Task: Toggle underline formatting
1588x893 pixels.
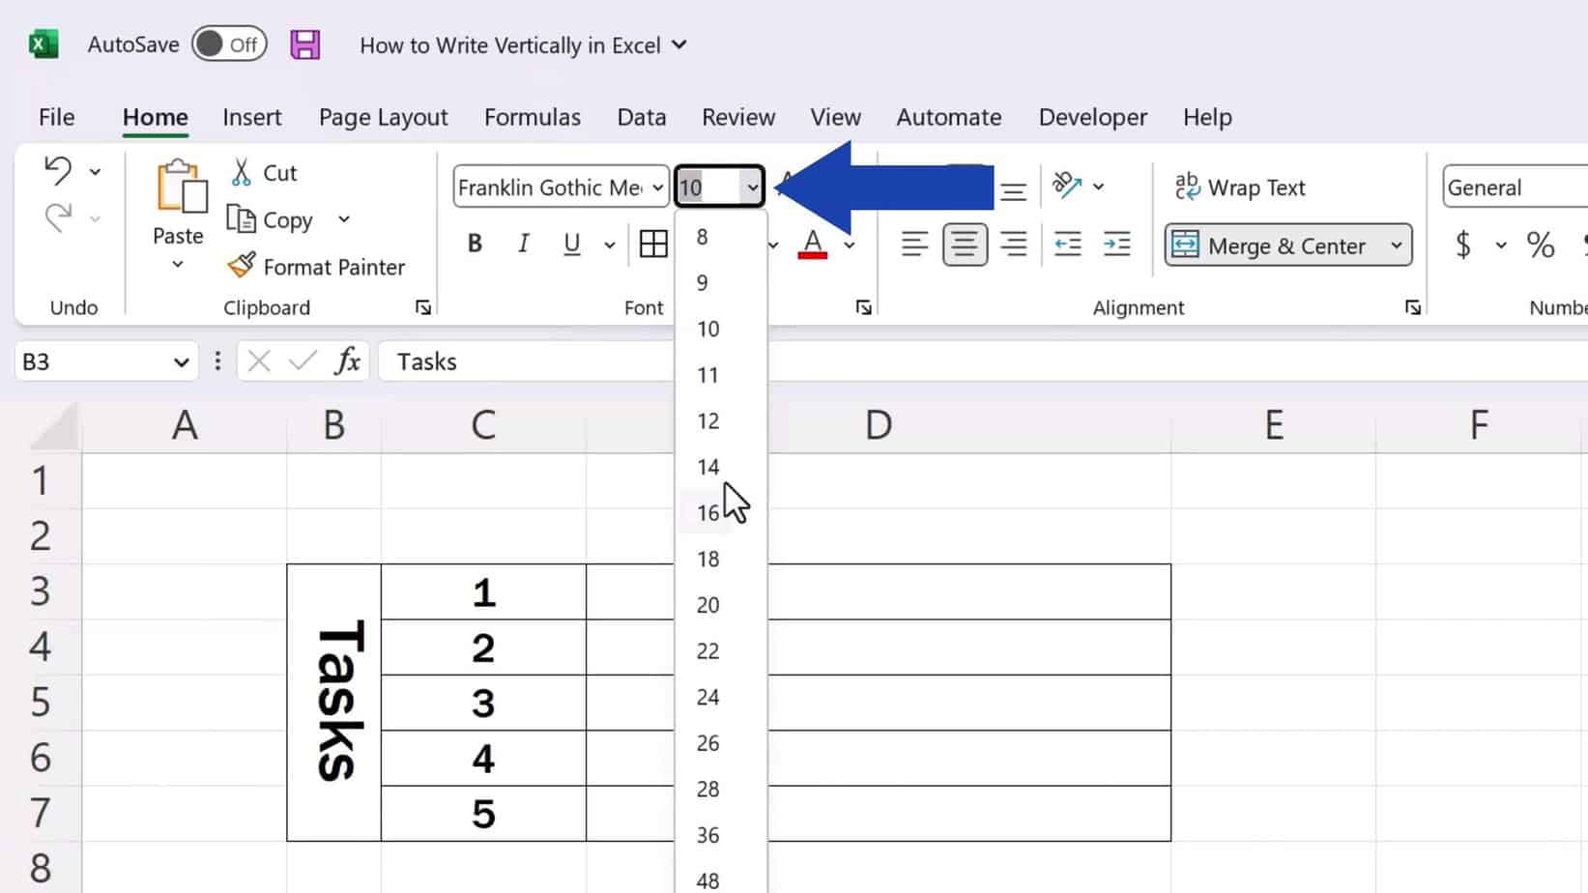Action: (x=571, y=244)
